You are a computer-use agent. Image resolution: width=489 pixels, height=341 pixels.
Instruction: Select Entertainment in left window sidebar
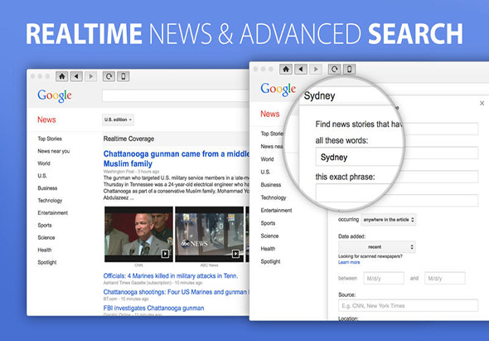53,213
